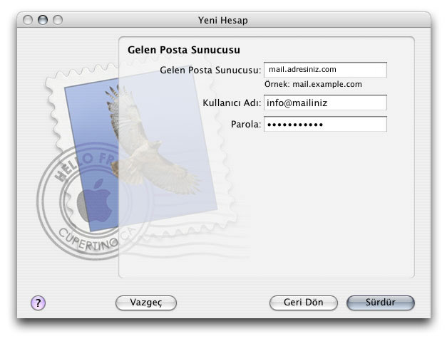Continue with the Sürdür button
The width and height of the screenshot is (447, 341).
point(380,303)
